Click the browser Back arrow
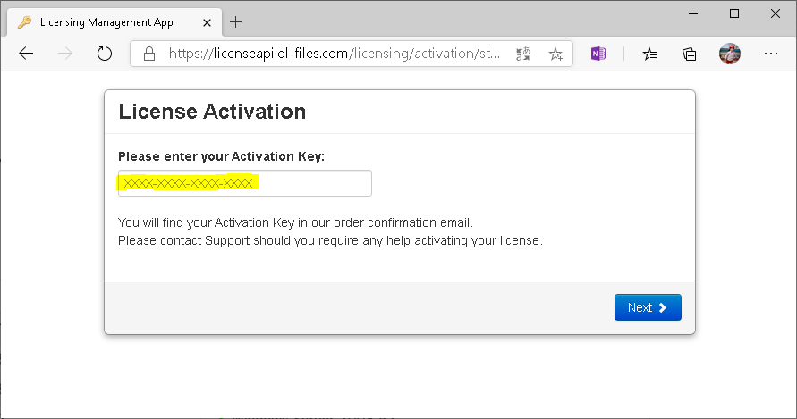The height and width of the screenshot is (419, 797). 26,54
